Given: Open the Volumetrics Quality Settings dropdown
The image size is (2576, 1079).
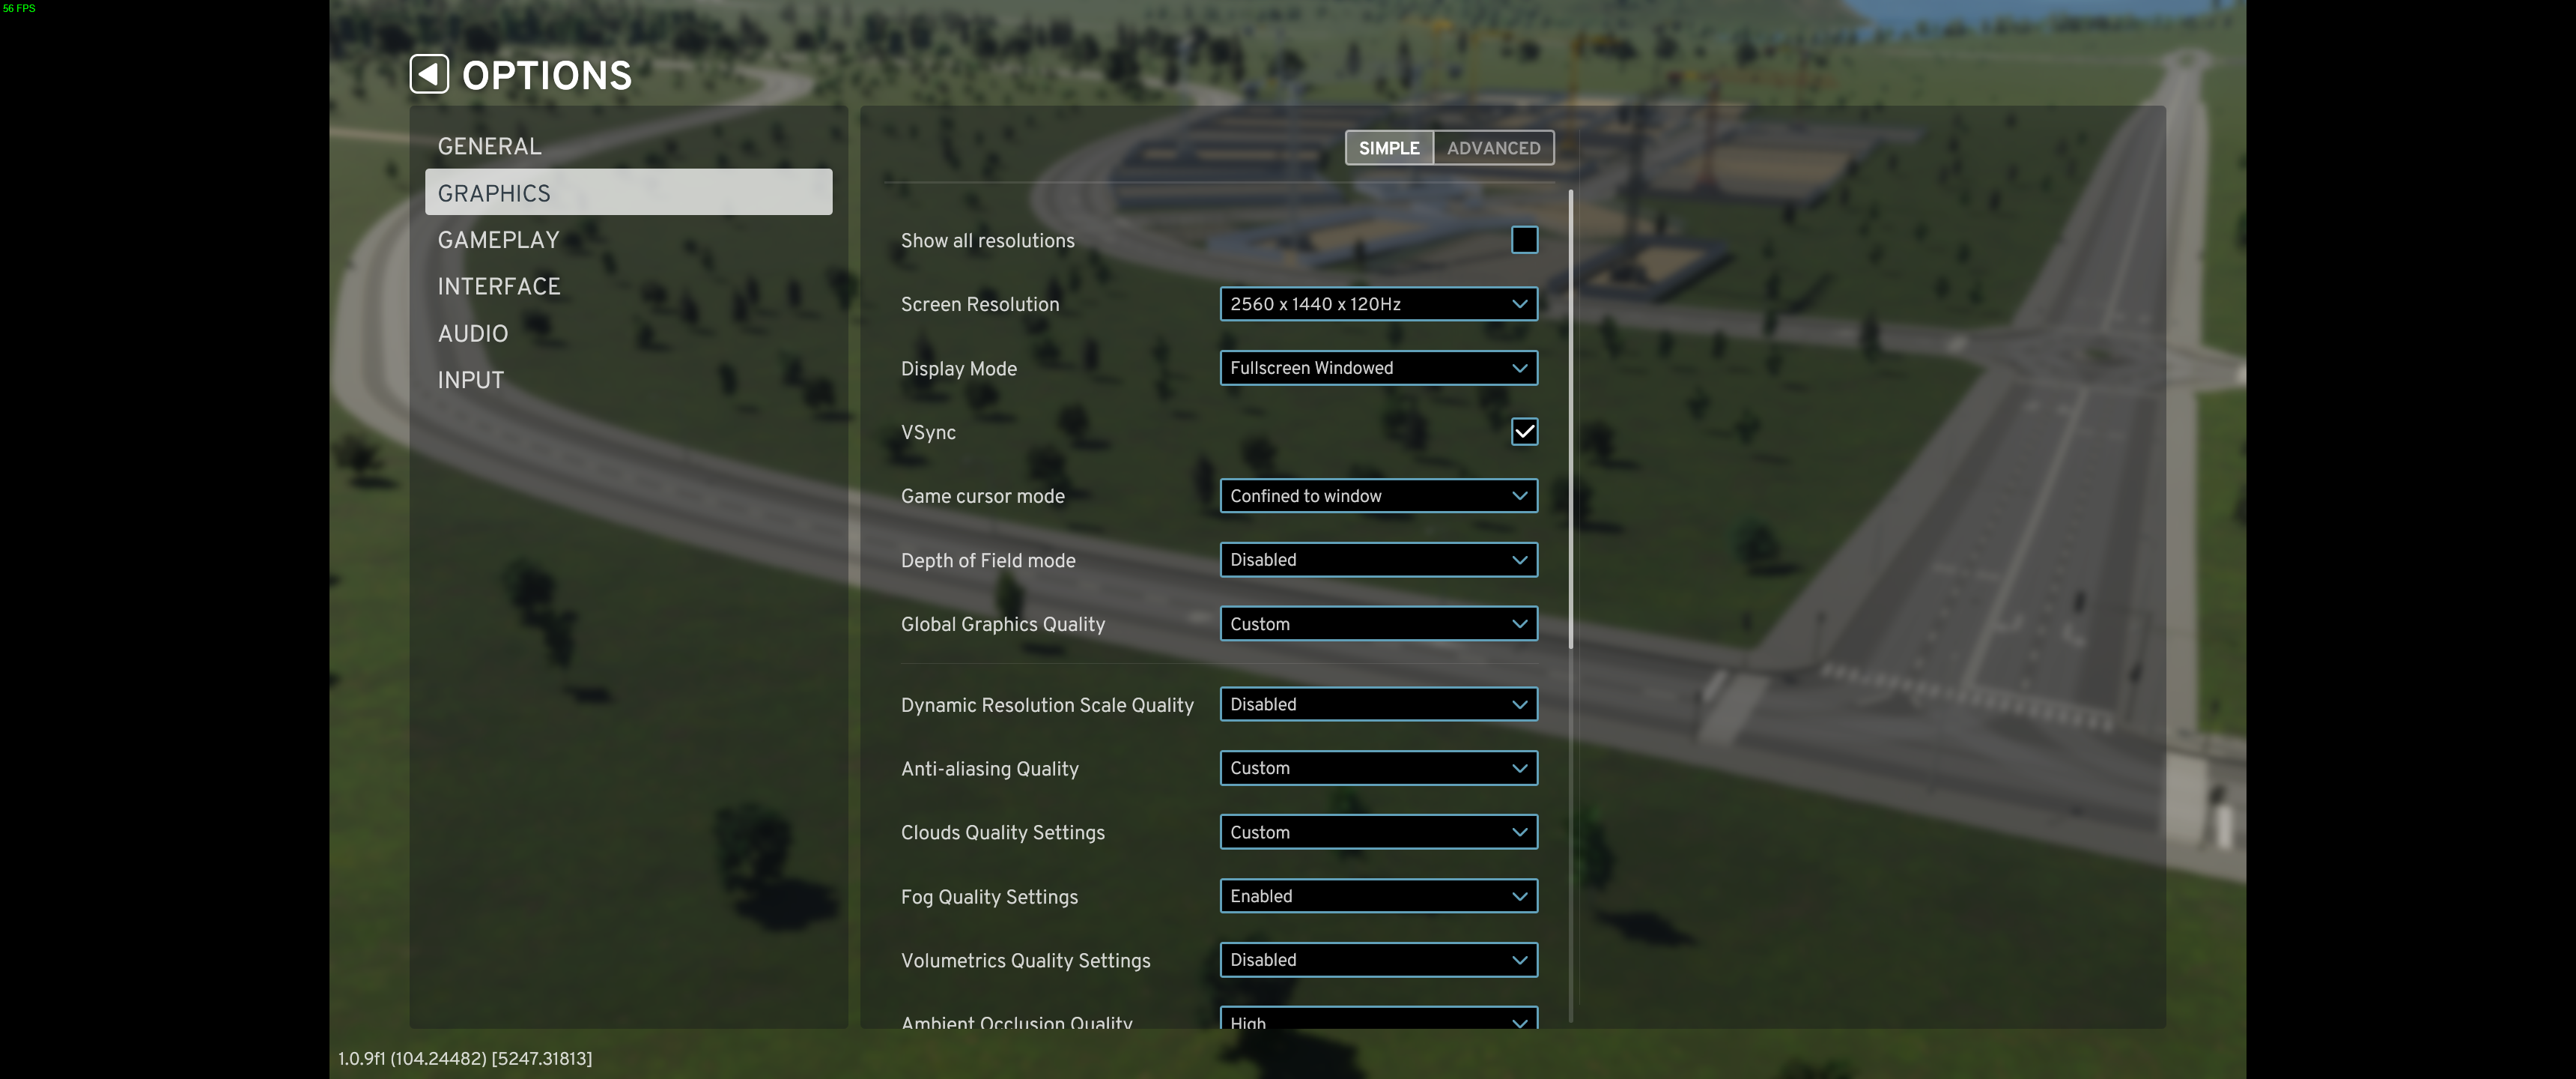Looking at the screenshot, I should click(1378, 960).
